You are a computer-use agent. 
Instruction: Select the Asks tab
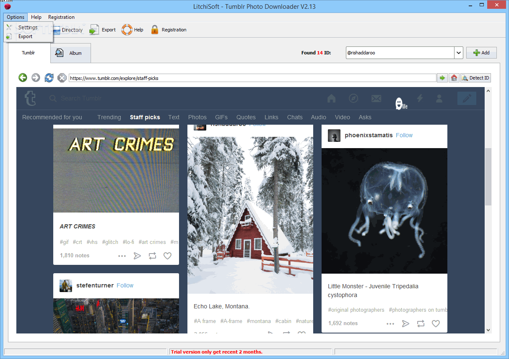[x=365, y=117]
